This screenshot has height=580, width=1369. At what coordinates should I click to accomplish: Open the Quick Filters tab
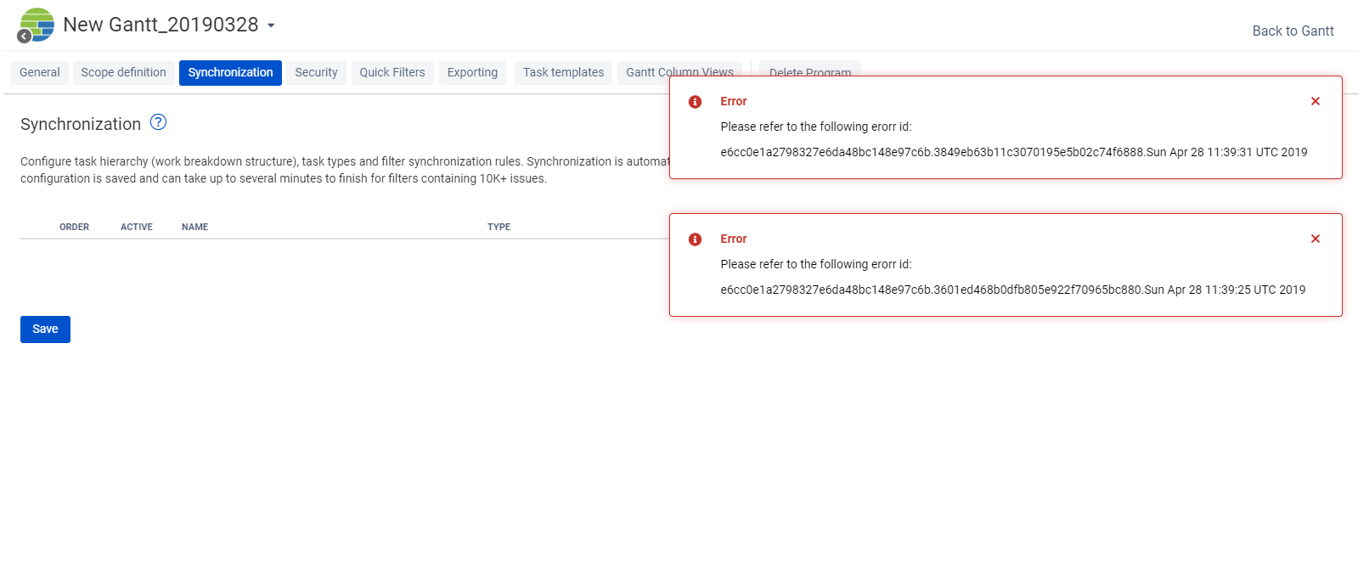(x=392, y=73)
